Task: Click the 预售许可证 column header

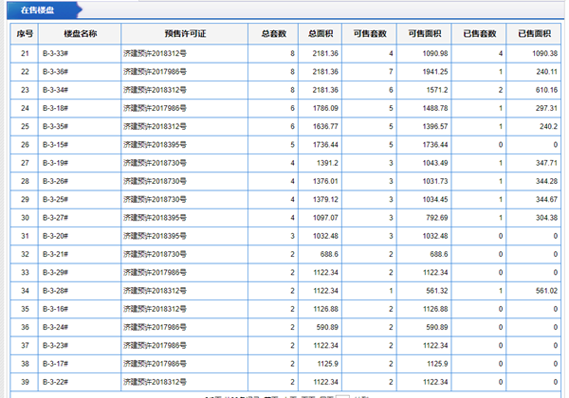Action: (x=185, y=34)
